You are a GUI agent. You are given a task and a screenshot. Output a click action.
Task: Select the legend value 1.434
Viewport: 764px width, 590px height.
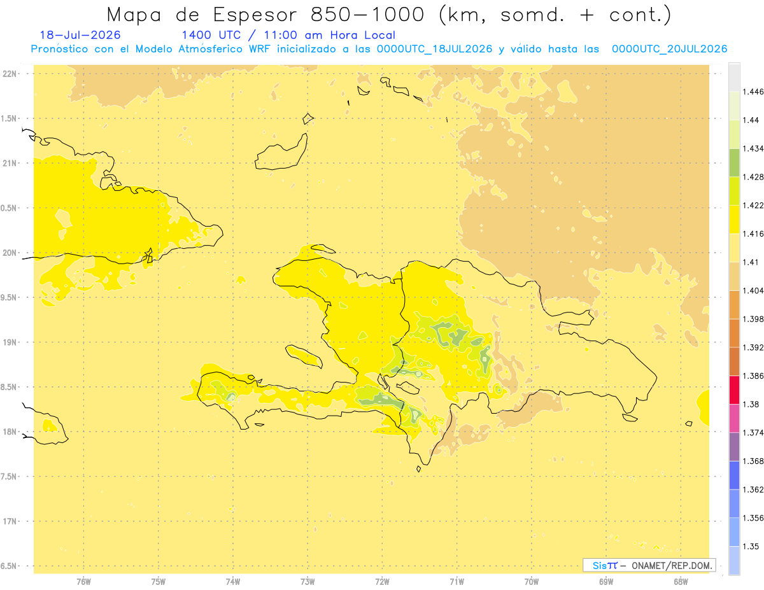(754, 148)
